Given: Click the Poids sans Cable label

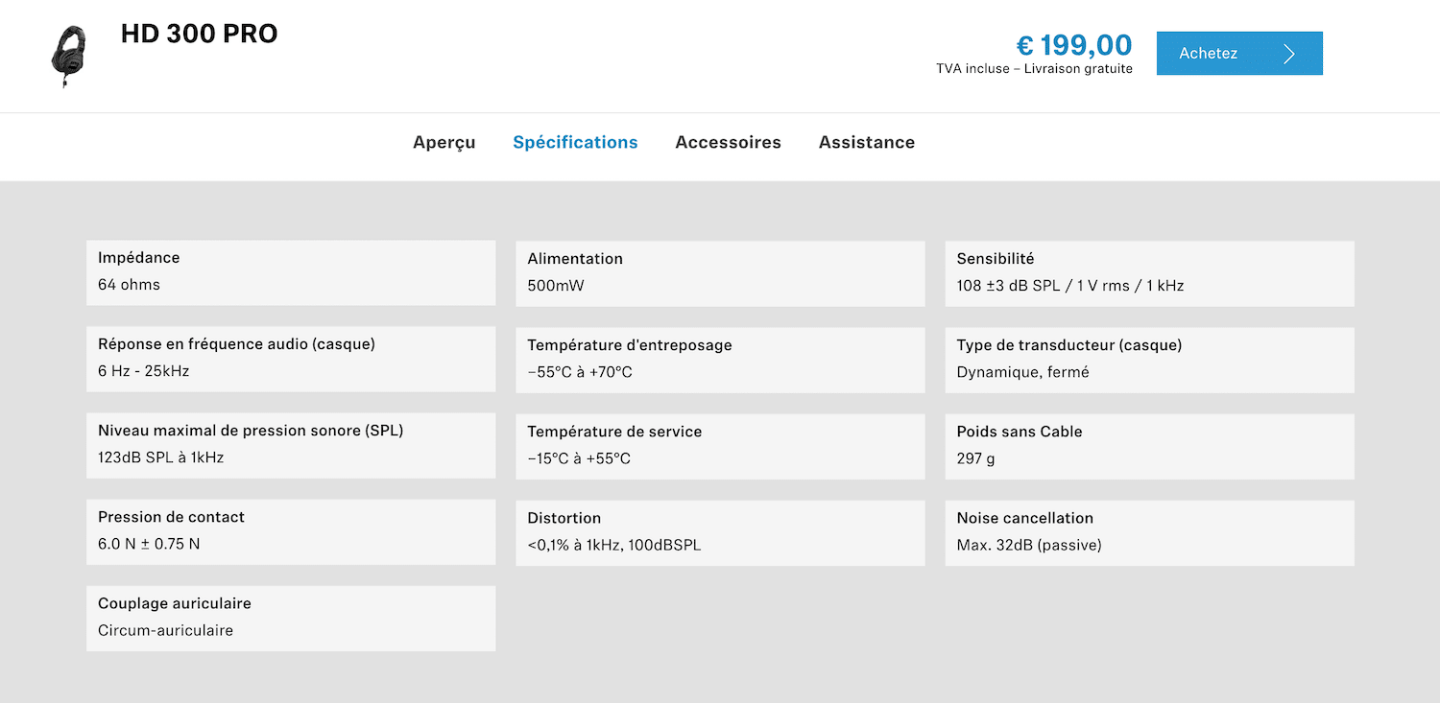Looking at the screenshot, I should 1020,432.
